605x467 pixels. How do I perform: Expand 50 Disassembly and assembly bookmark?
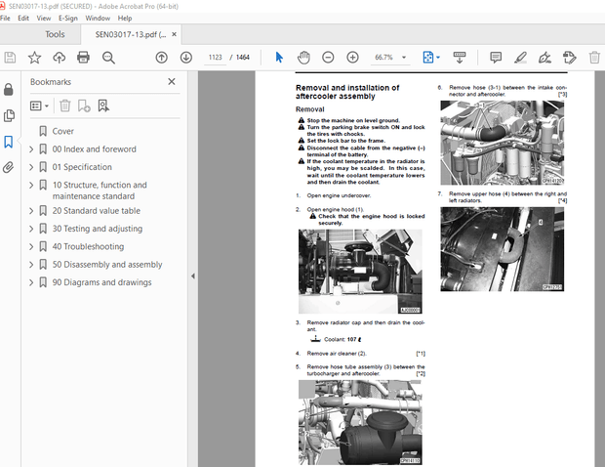coord(31,265)
